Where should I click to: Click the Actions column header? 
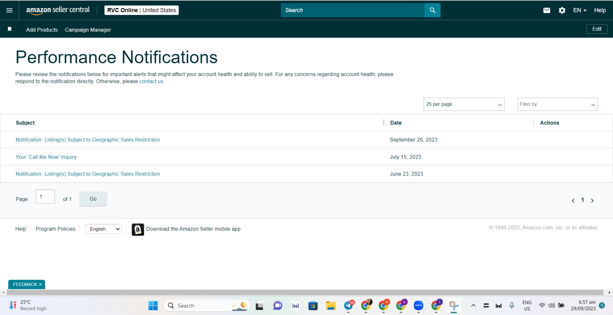[549, 123]
